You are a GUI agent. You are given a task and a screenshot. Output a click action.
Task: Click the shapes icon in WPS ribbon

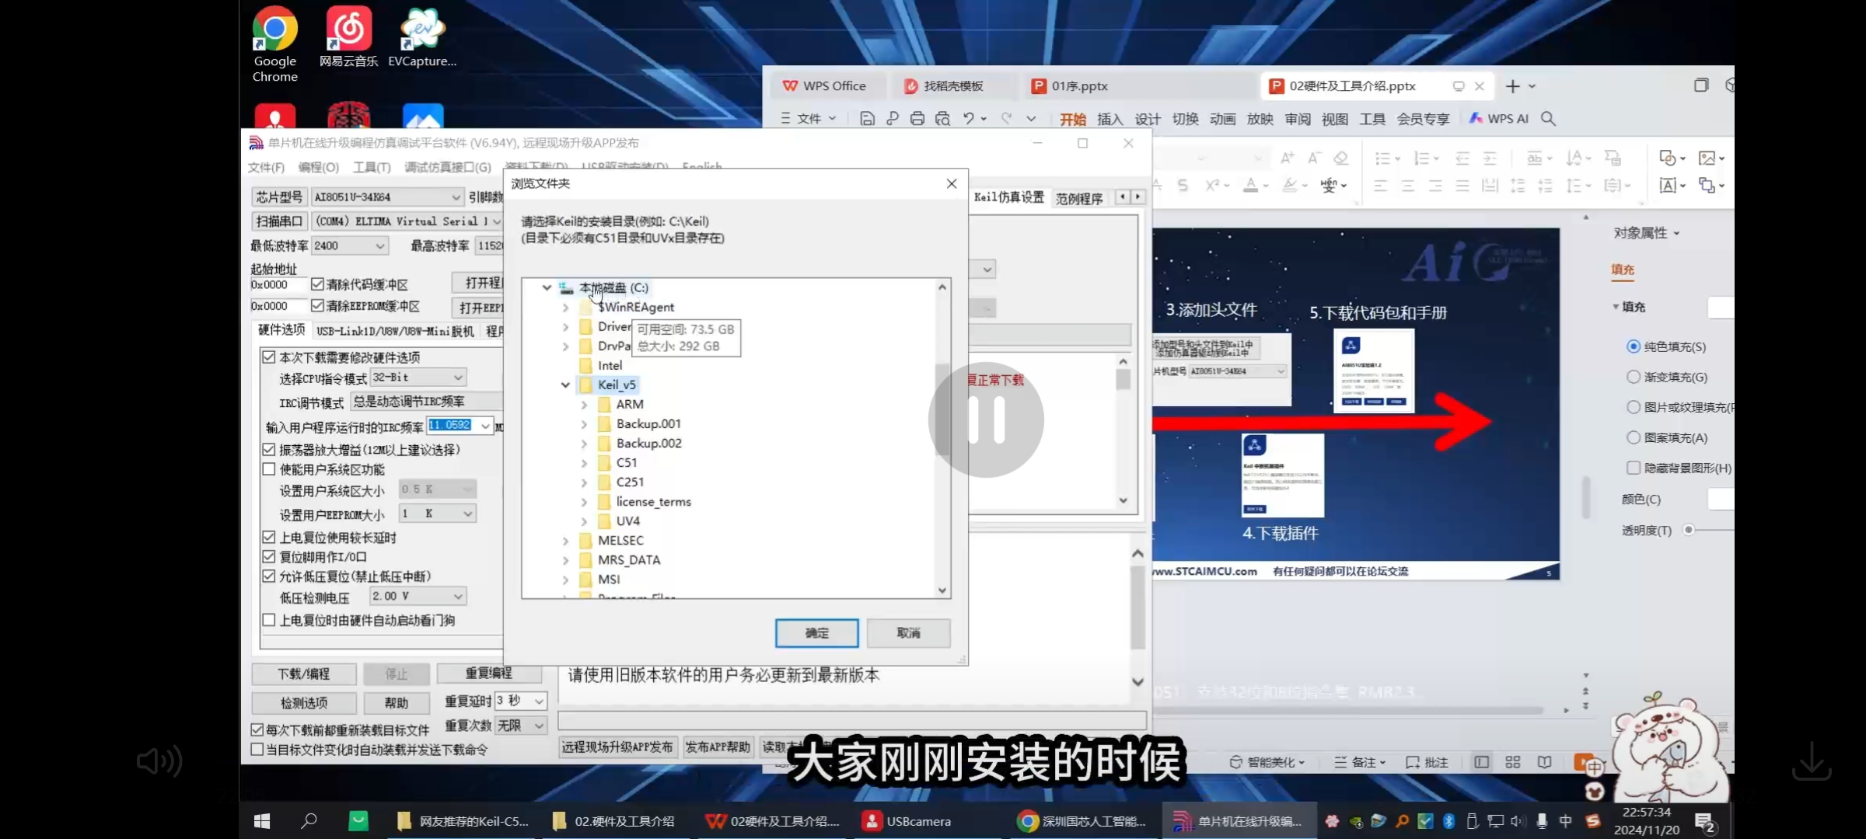[x=1668, y=158]
